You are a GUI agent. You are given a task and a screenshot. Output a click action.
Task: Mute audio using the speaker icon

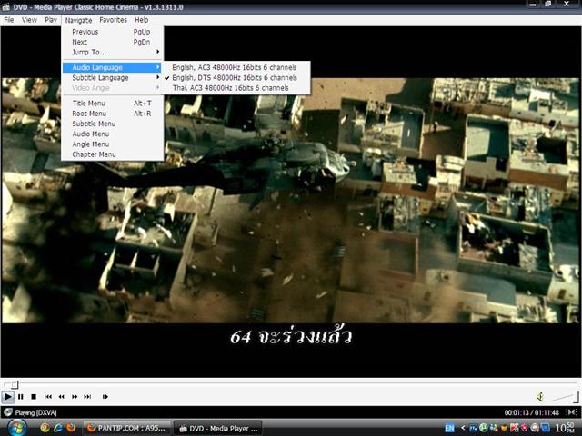(540, 397)
